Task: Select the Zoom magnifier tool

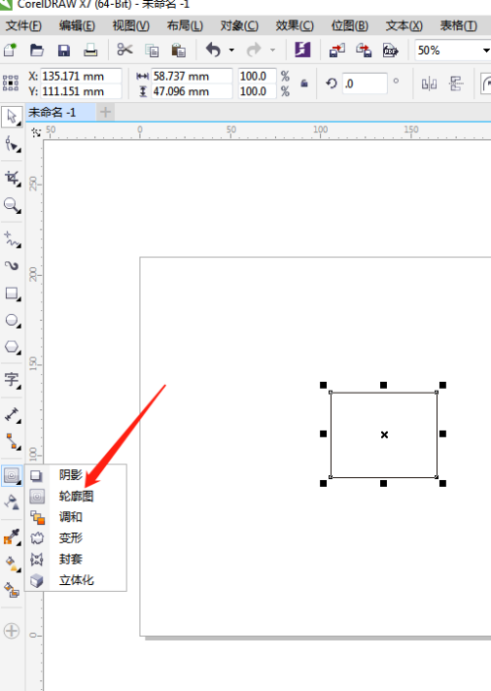Action: click(12, 205)
